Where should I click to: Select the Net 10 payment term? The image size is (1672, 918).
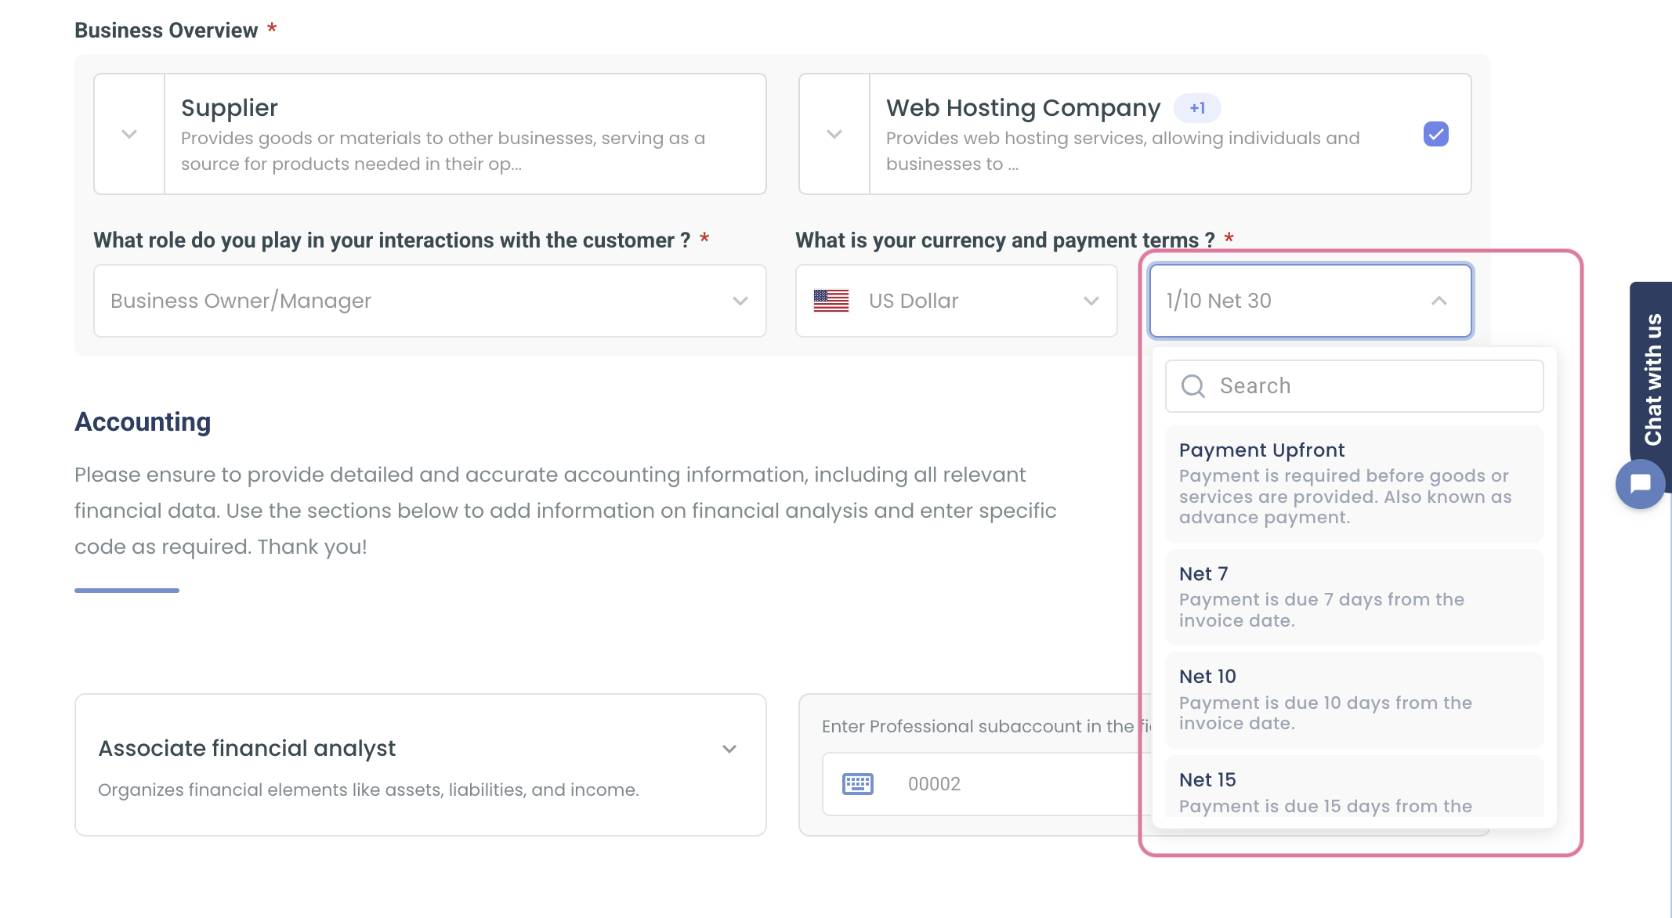[x=1353, y=699]
